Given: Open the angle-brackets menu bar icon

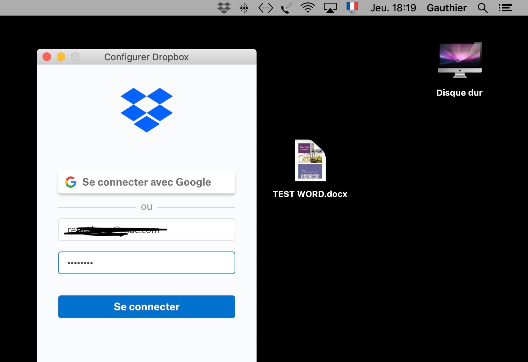Looking at the screenshot, I should [x=266, y=8].
